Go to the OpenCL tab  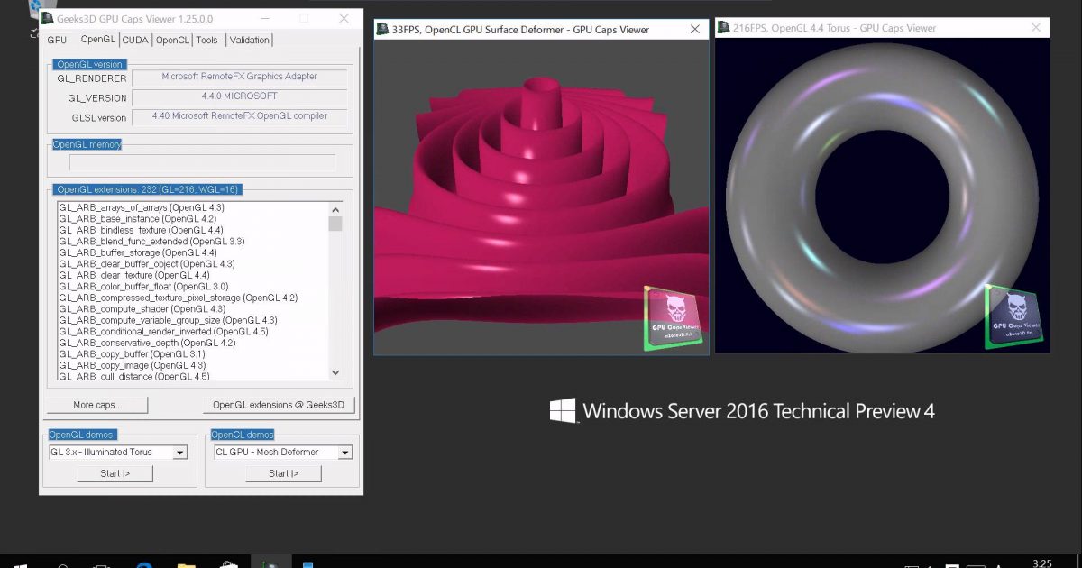pyautogui.click(x=172, y=40)
